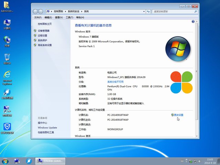Click the Windows Start orb
The width and height of the screenshot is (220, 165).
tap(5, 161)
